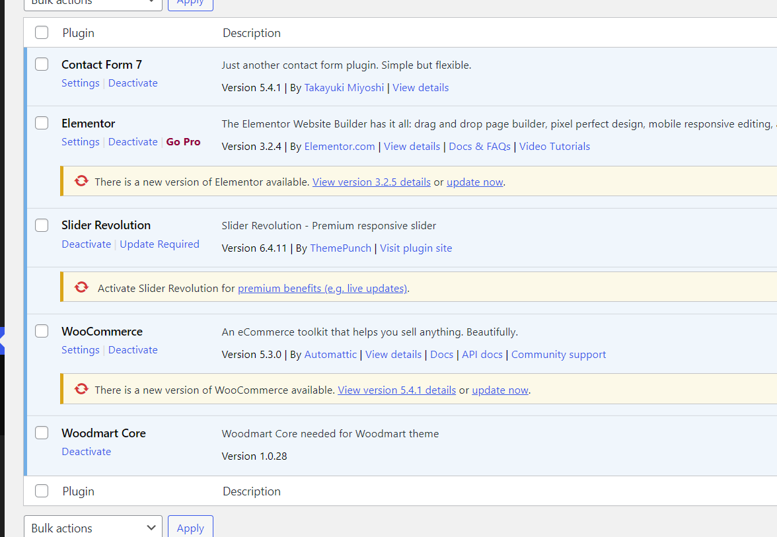Click the Version 1.0.28 text
This screenshot has height=537, width=777.
(254, 456)
